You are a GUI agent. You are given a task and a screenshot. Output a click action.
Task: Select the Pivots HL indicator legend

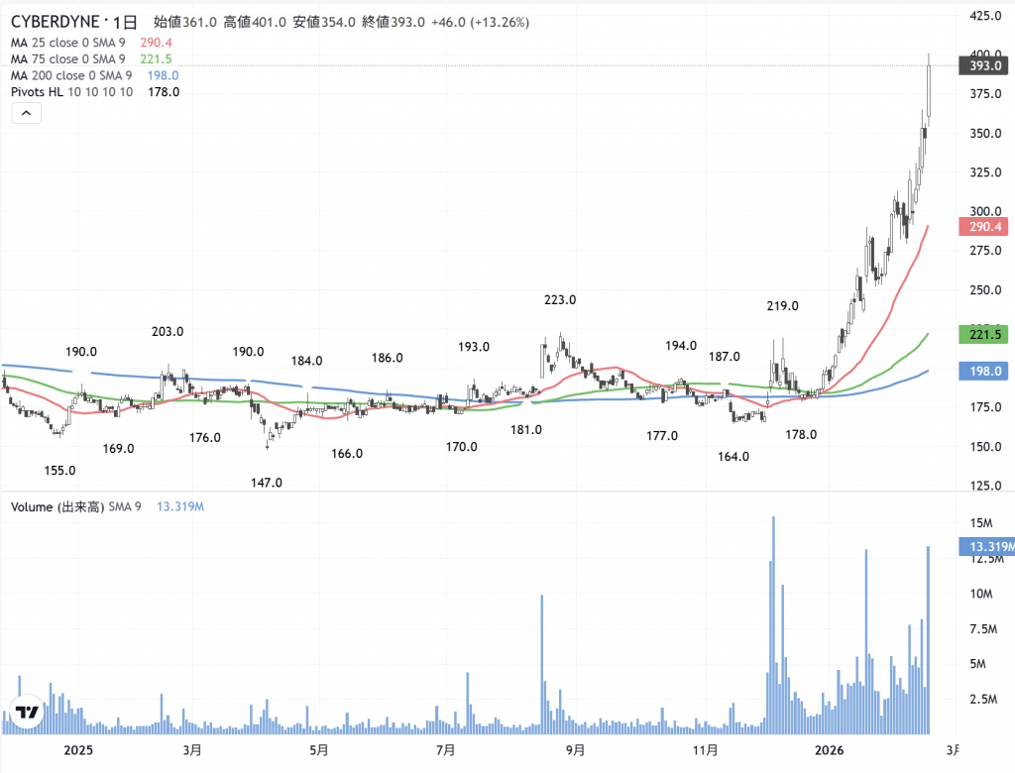71,92
